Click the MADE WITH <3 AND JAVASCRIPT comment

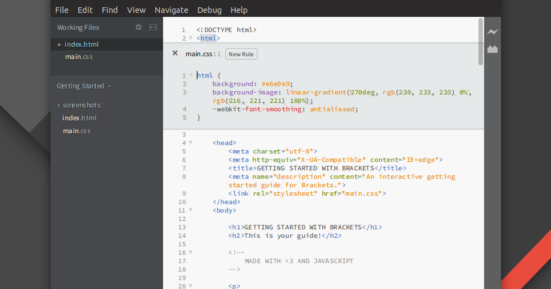pyautogui.click(x=299, y=261)
